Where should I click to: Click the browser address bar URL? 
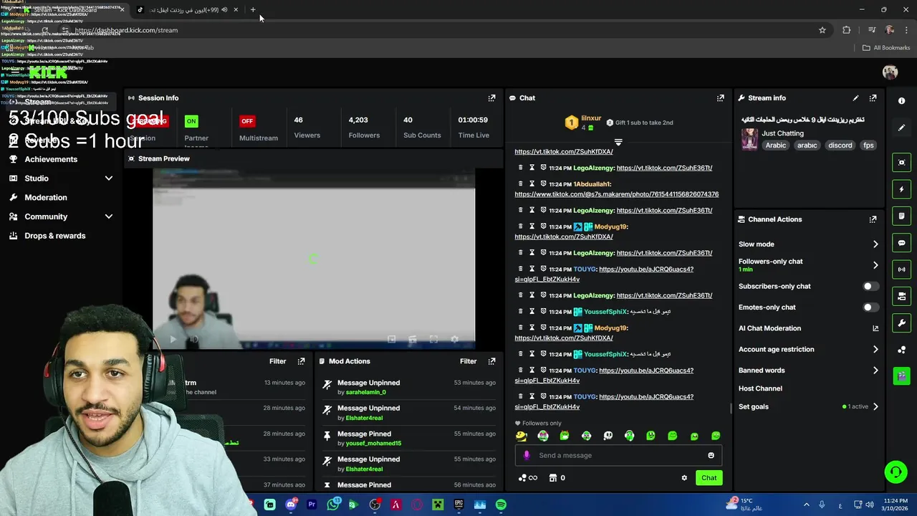126,30
